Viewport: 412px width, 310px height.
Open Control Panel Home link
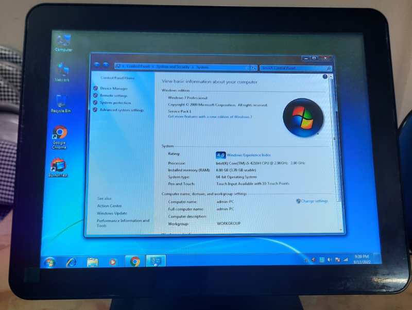118,78
